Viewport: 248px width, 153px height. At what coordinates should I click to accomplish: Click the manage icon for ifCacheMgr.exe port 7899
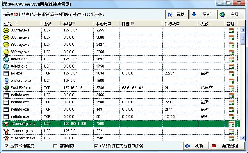pyautogui.click(x=231, y=124)
